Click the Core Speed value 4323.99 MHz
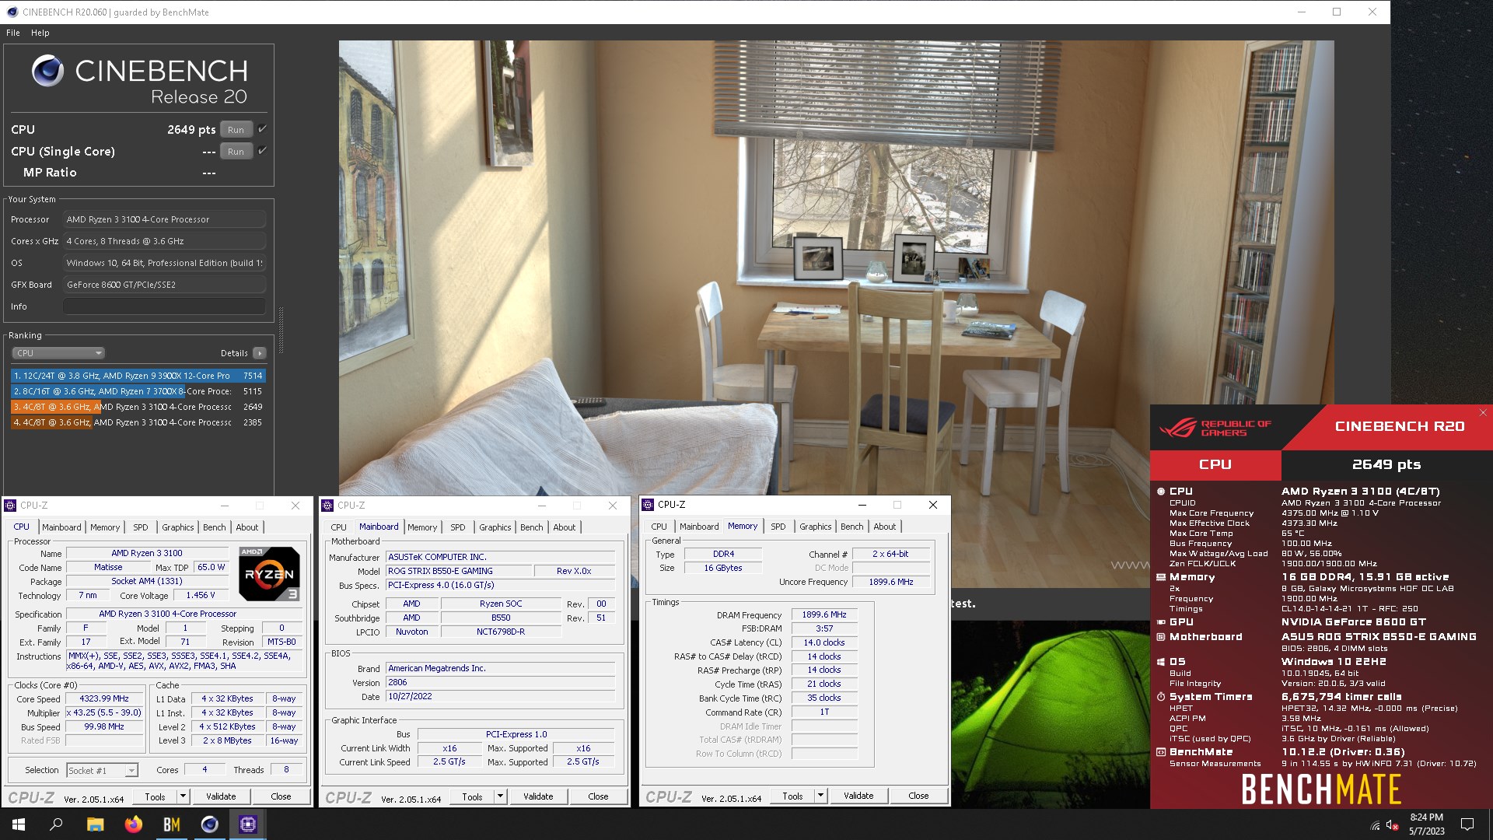The image size is (1493, 840). pyautogui.click(x=105, y=698)
